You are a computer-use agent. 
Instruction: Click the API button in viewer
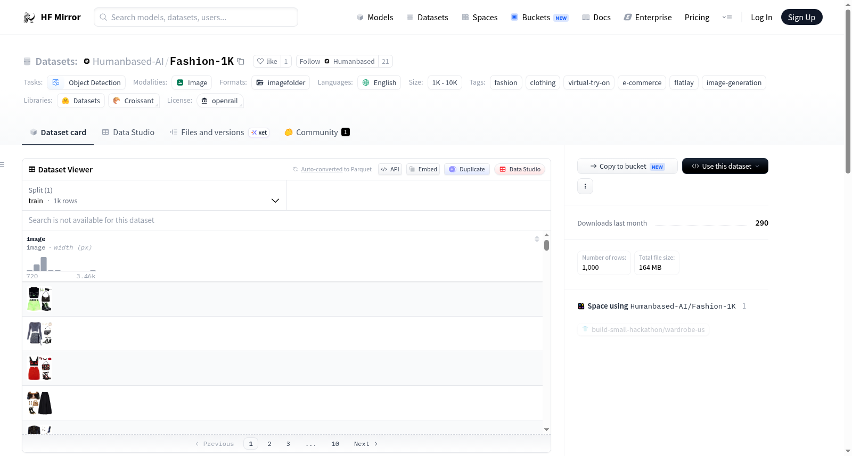pos(390,169)
